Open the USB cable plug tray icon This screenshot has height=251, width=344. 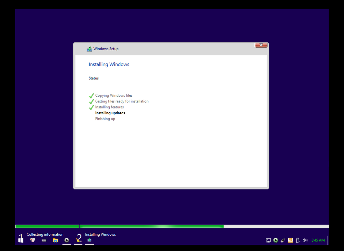click(x=283, y=240)
